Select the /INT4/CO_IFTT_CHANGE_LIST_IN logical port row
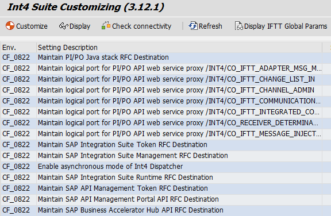The width and height of the screenshot is (331, 216). pyautogui.click(x=179, y=79)
